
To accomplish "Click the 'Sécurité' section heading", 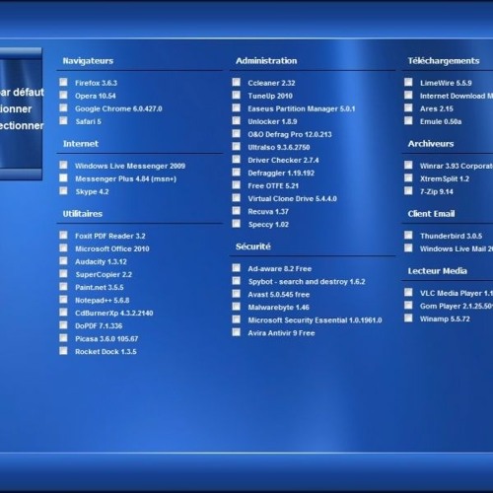I will (x=253, y=246).
